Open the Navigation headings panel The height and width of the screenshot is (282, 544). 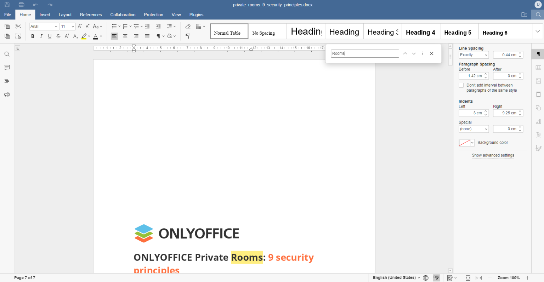[x=6, y=81]
